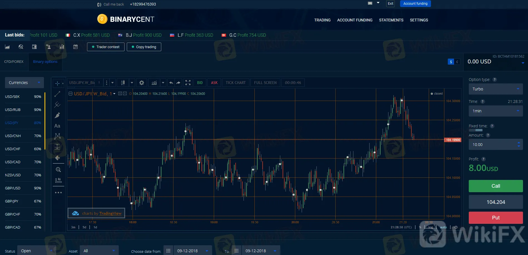Select the crosshair cursor tool
This screenshot has width=528, height=255.
57,83
